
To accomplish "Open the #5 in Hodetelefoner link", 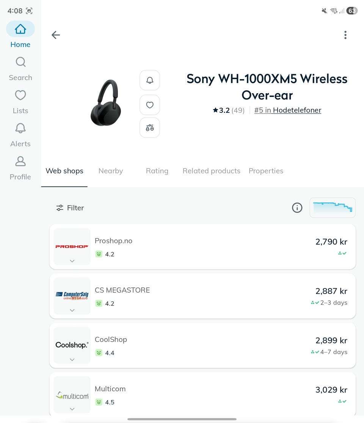I will coord(288,110).
